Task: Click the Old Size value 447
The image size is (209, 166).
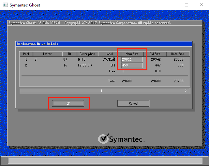Action: coord(158,65)
